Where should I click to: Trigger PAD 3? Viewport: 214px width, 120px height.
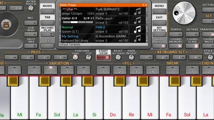pyautogui.click(x=44, y=57)
